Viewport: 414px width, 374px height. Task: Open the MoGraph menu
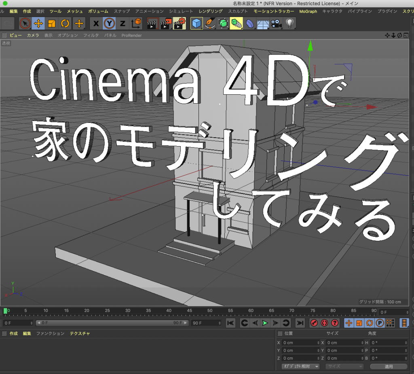click(308, 11)
